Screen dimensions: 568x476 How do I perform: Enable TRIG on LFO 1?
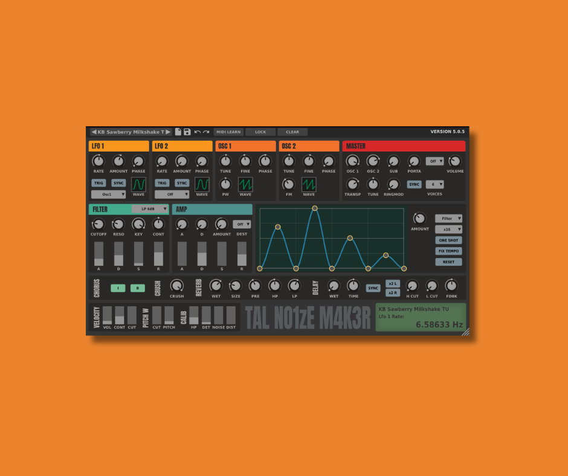(x=99, y=183)
